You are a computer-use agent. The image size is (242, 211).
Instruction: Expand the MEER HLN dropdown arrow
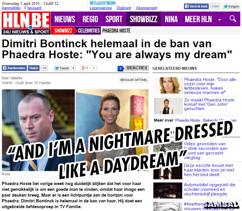click(220, 20)
